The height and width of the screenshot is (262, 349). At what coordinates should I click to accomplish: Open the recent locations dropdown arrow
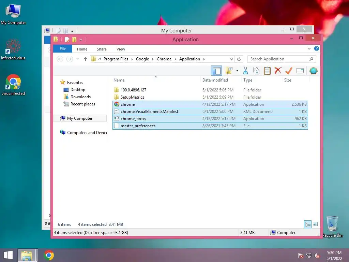click(78, 59)
